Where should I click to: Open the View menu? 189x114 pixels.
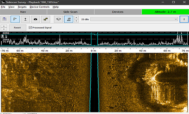click(11, 7)
